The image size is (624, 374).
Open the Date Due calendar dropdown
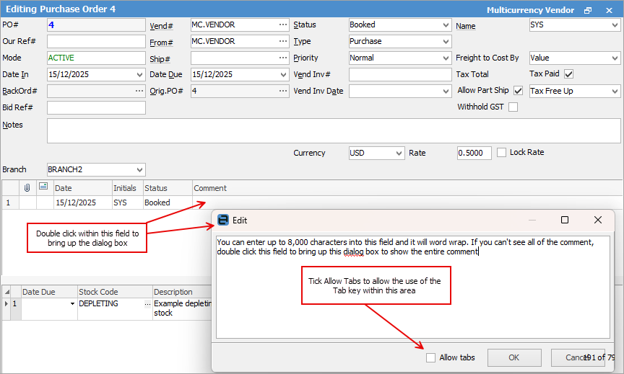(283, 75)
